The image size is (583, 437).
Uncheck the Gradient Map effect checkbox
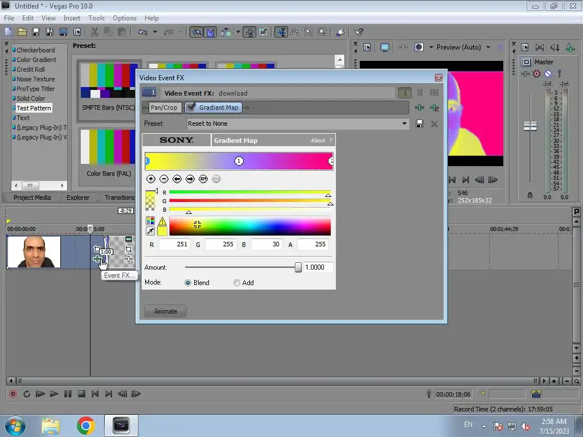pos(191,108)
